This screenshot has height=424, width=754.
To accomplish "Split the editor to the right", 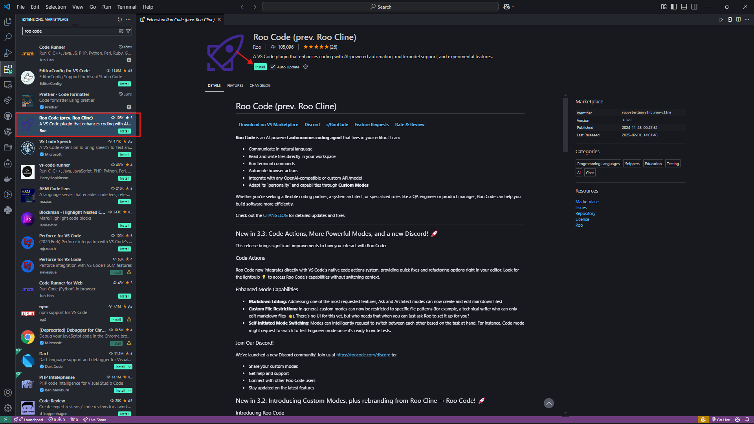I will coord(738,19).
